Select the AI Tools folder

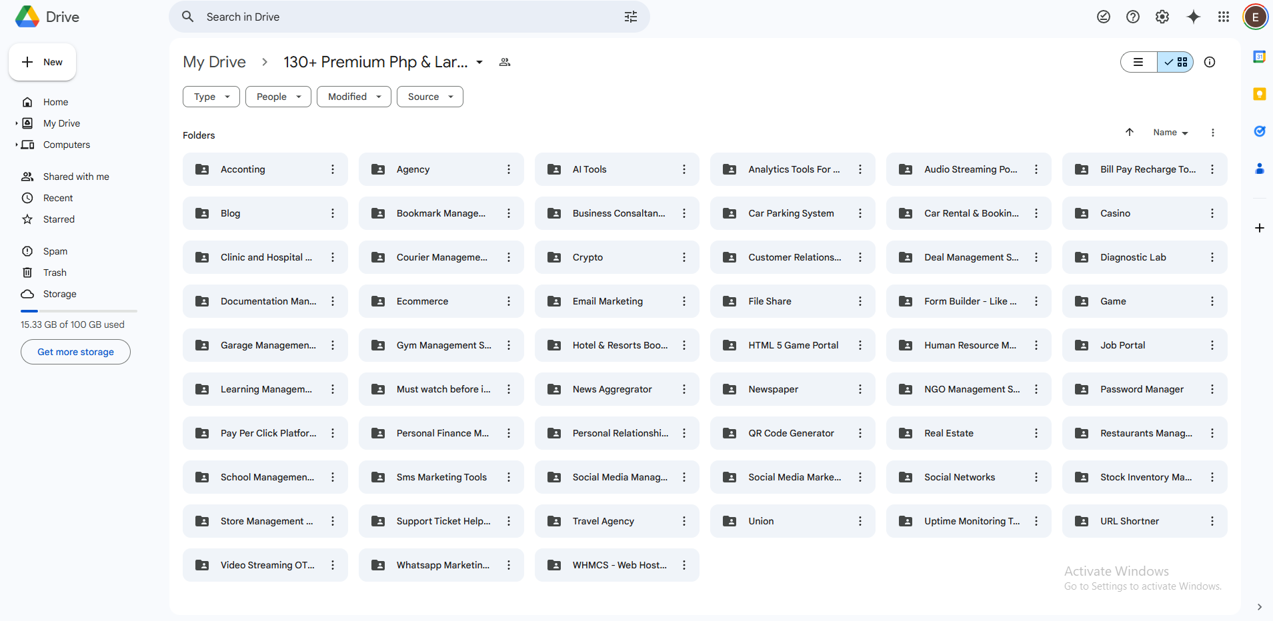(617, 169)
